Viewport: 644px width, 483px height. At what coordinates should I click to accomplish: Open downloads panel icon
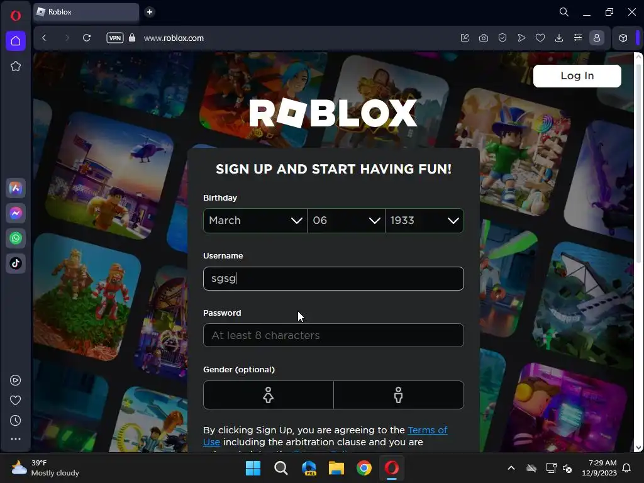pos(559,38)
